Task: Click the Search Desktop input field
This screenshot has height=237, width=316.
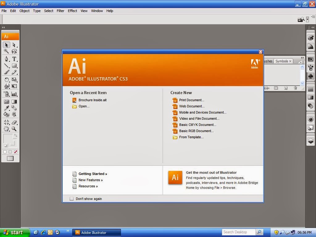Action: pyautogui.click(x=239, y=232)
